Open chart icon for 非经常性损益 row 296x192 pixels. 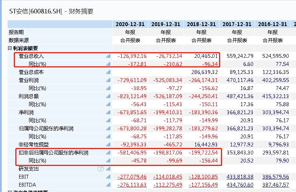(x=108, y=144)
